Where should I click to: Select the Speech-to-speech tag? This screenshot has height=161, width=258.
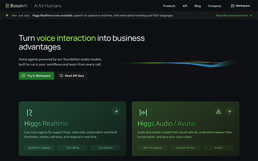pos(39,148)
